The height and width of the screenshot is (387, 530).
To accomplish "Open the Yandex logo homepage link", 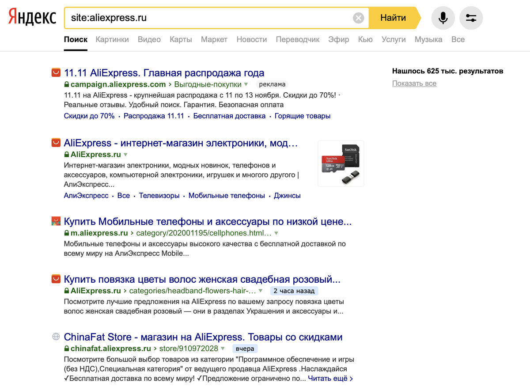I will click(x=33, y=18).
